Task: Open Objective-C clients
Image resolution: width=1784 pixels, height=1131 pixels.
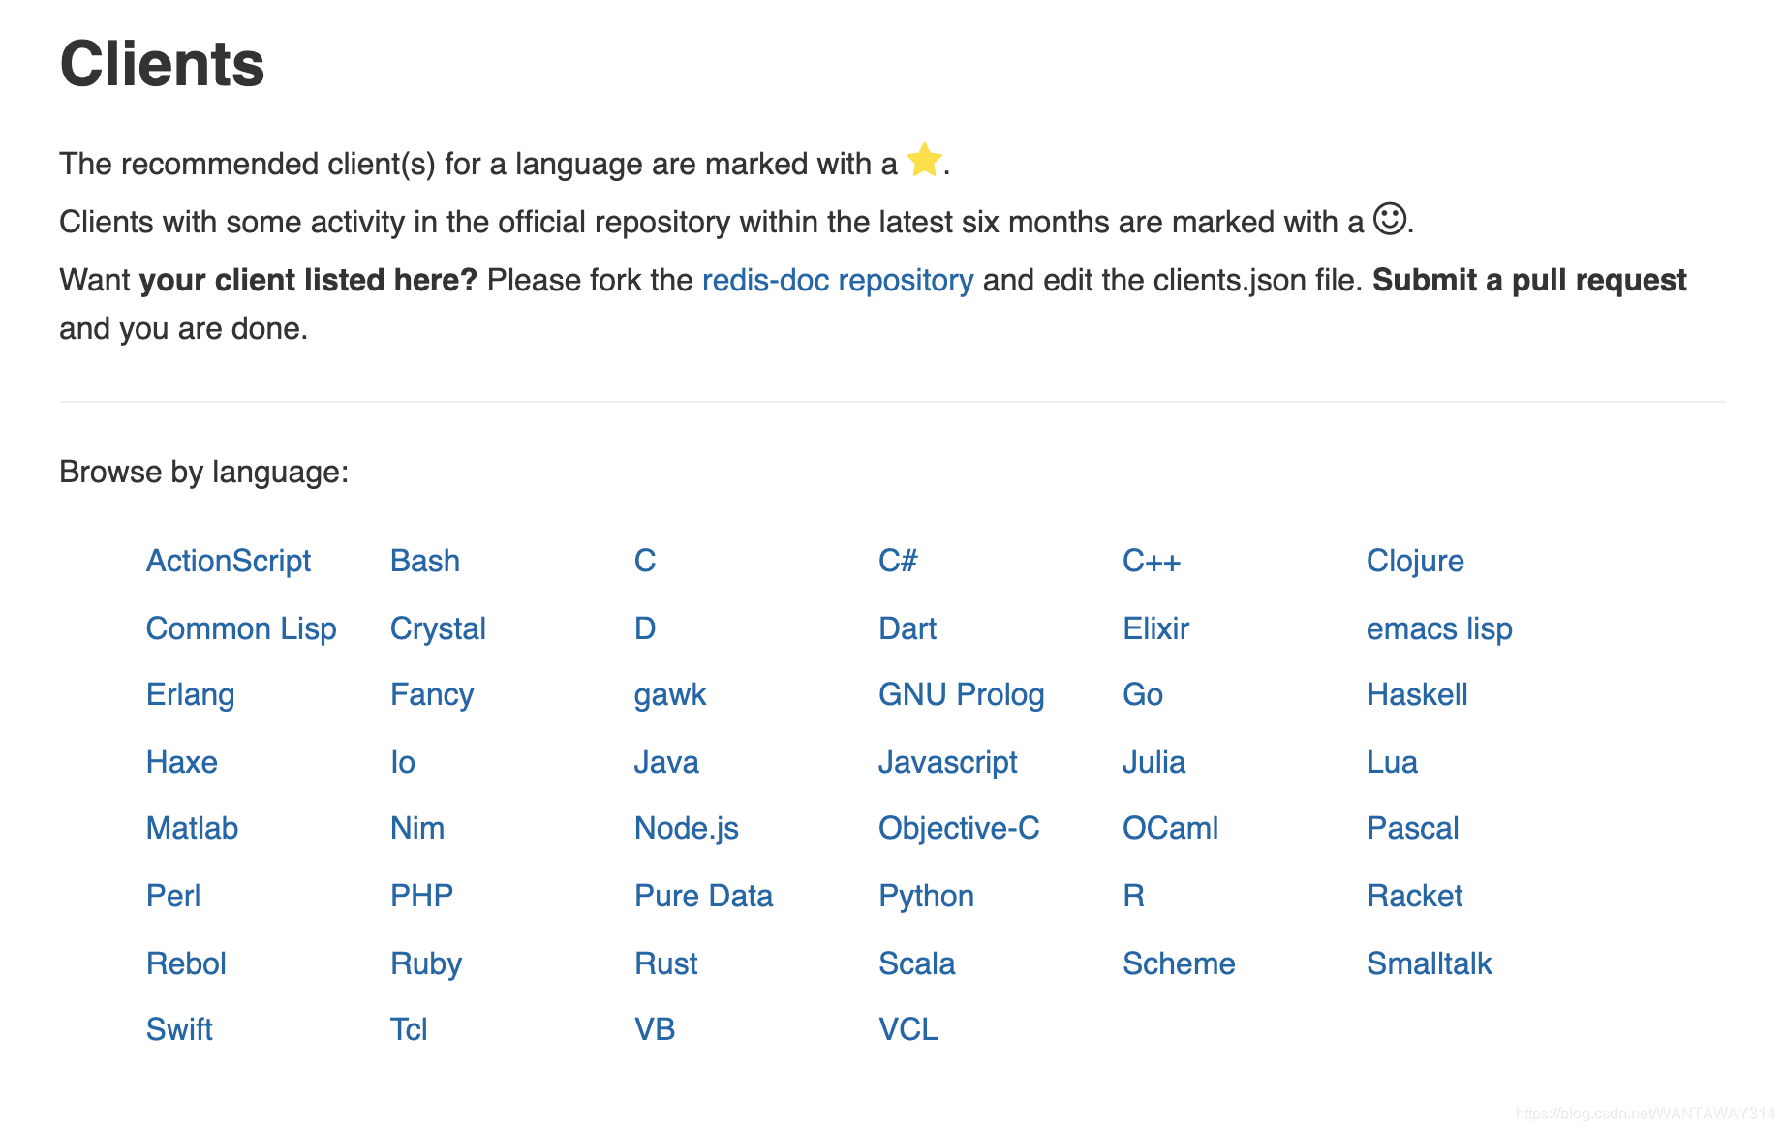Action: [959, 828]
